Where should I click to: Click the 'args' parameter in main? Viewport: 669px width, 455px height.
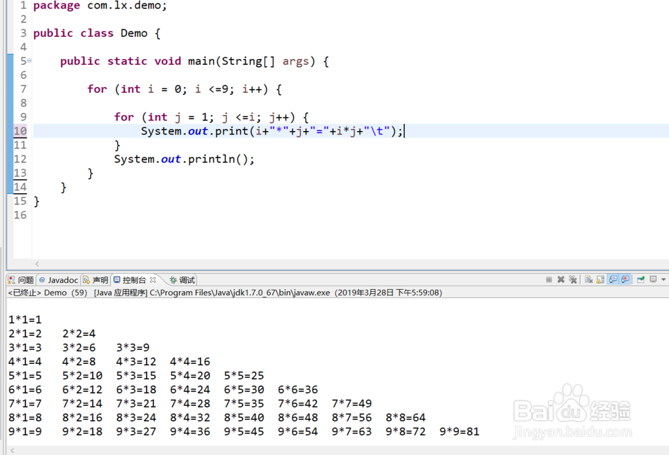tap(296, 62)
